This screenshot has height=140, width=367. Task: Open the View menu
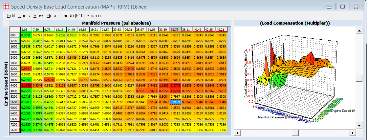point(38,15)
